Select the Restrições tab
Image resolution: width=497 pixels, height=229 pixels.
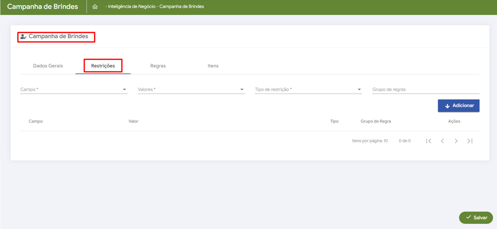tap(103, 66)
